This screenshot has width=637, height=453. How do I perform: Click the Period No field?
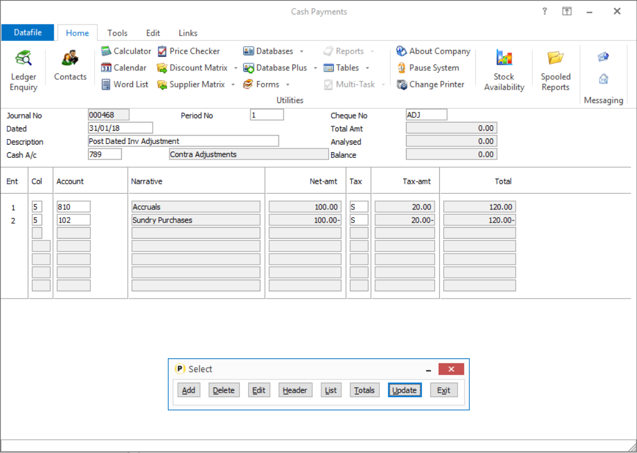pos(267,115)
